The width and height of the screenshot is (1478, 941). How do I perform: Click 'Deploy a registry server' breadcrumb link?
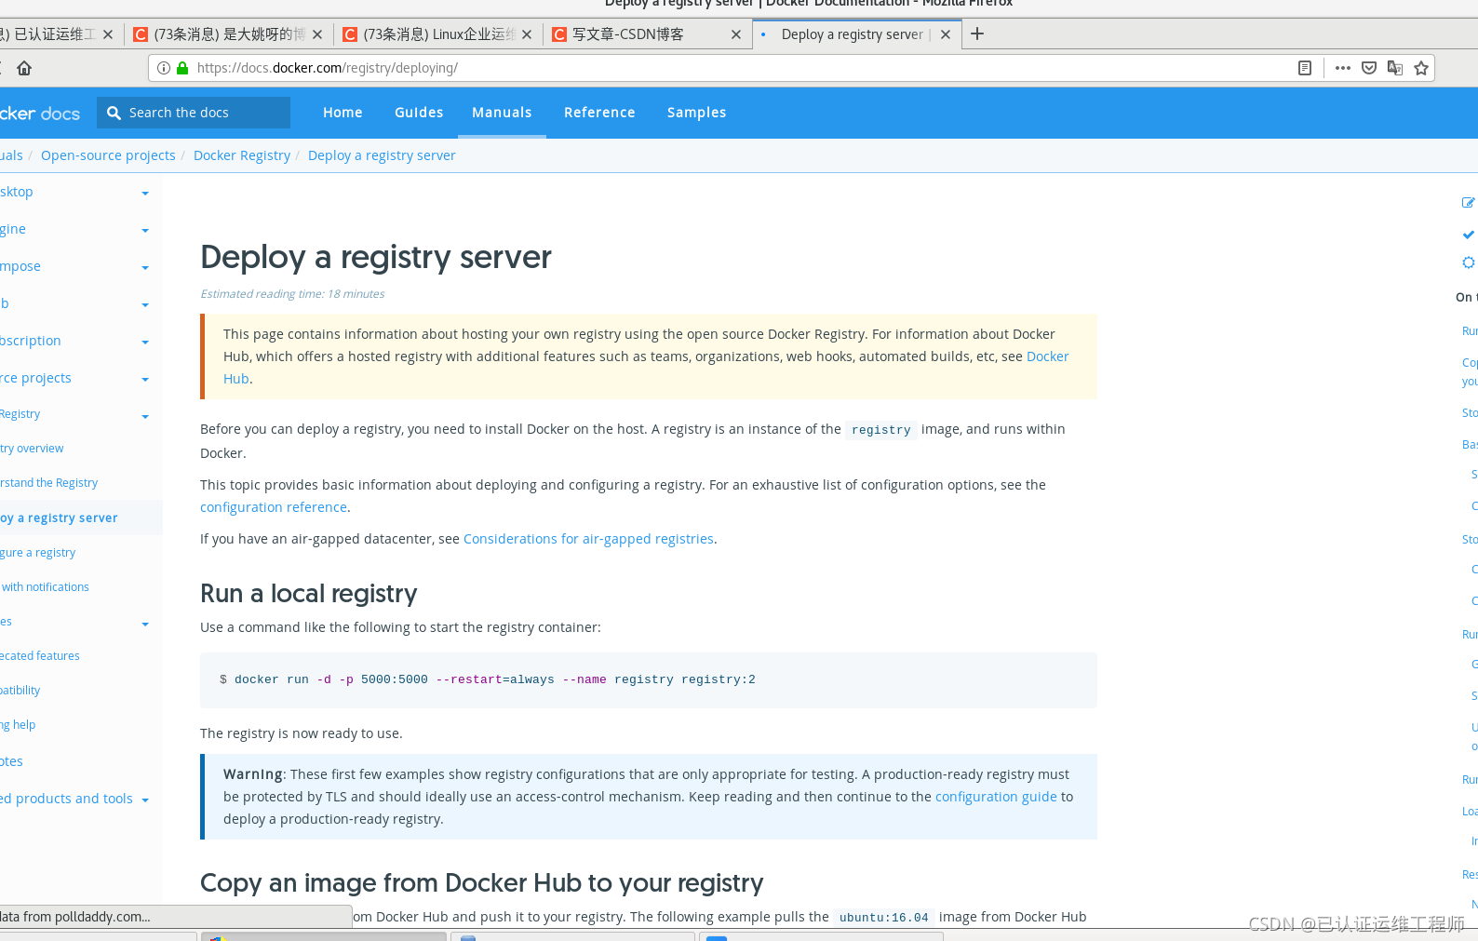click(382, 155)
